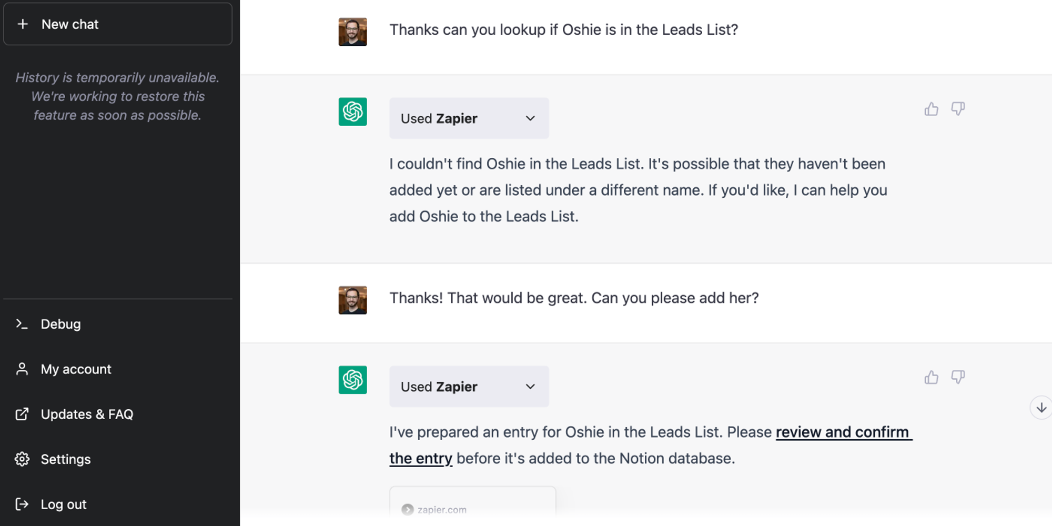Open Updates & FAQ external link icon
The height and width of the screenshot is (526, 1052).
coord(22,414)
